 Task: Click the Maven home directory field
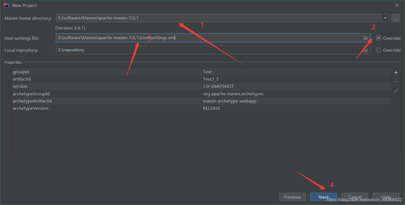[219, 18]
